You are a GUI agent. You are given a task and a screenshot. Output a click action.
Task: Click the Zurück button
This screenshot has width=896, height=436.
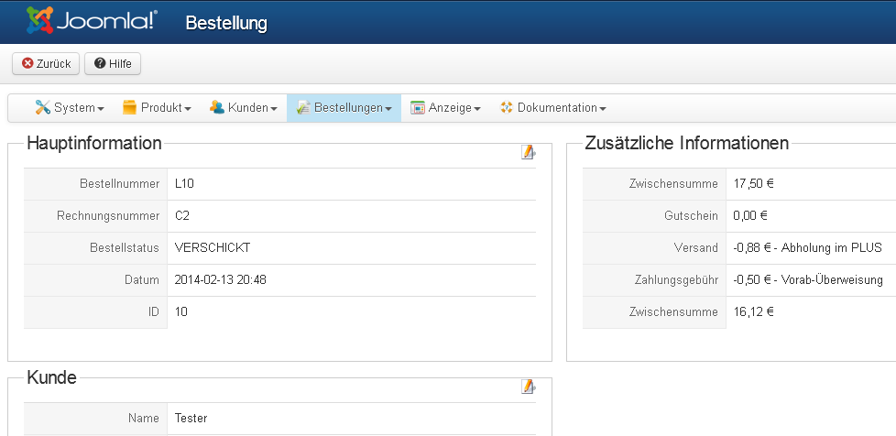tap(45, 63)
